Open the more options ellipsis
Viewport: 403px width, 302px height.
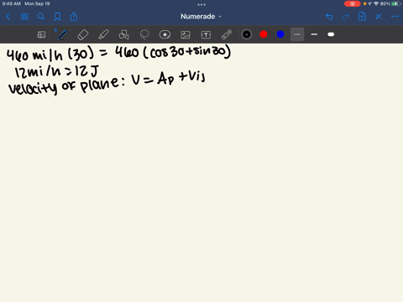point(395,17)
